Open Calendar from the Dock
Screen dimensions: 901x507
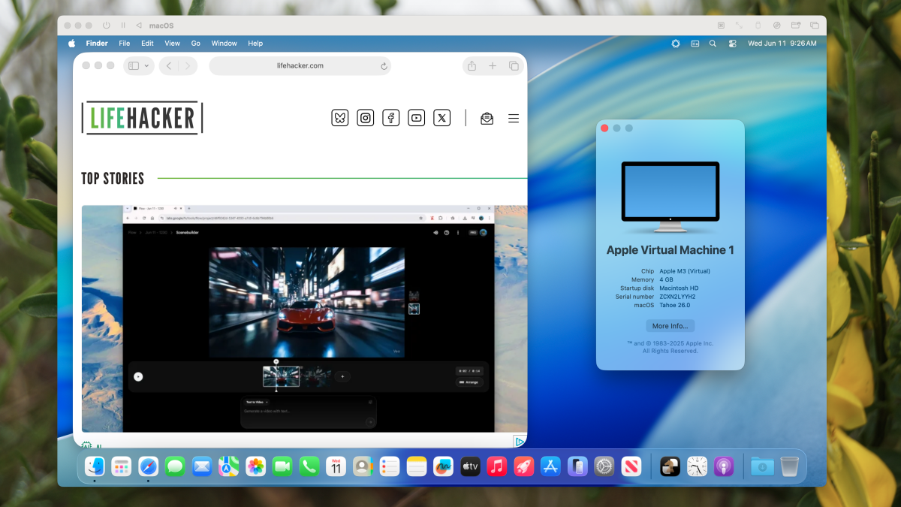[x=336, y=466]
